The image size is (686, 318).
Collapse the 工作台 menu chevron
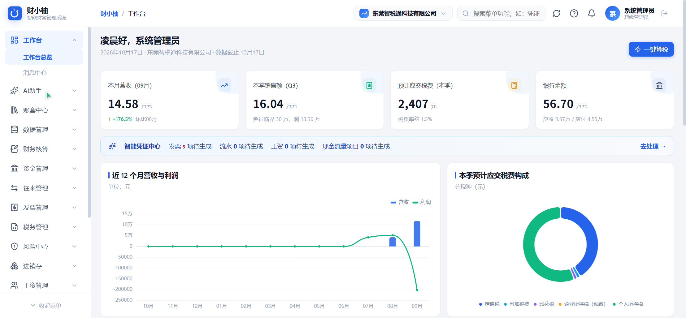coord(74,40)
